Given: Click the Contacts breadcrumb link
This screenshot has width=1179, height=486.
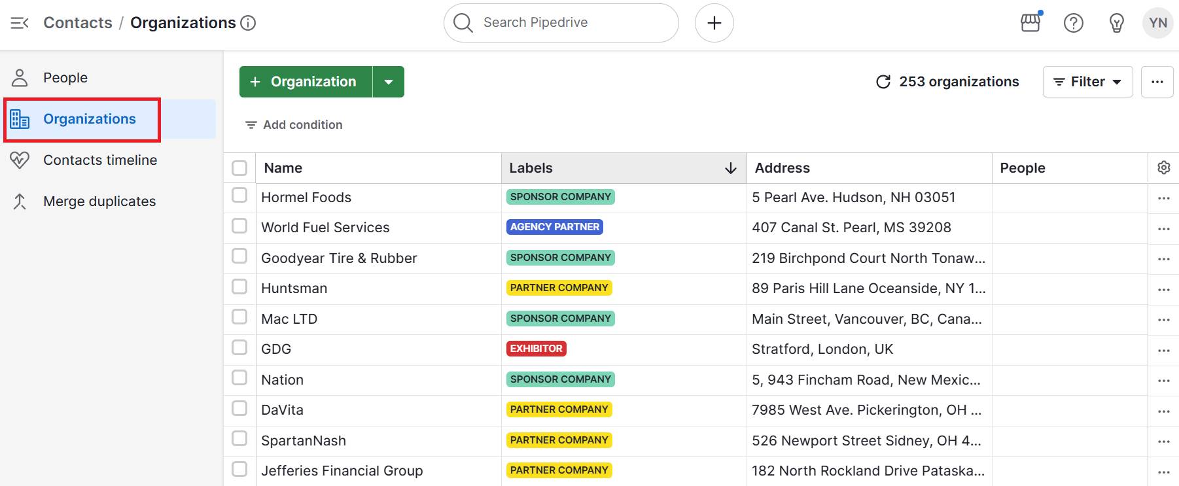Looking at the screenshot, I should tap(78, 23).
